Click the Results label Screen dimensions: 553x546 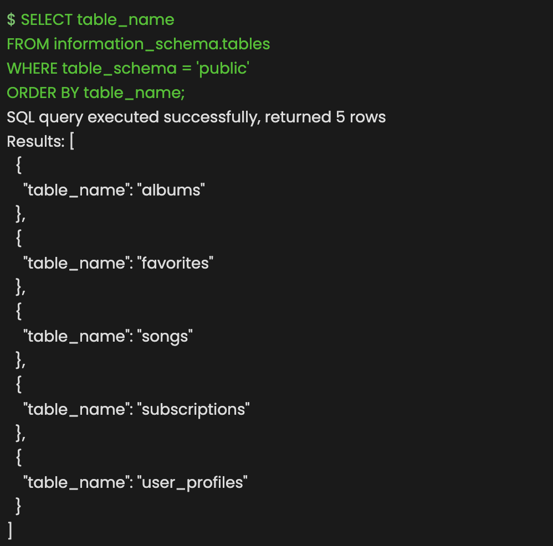click(35, 142)
